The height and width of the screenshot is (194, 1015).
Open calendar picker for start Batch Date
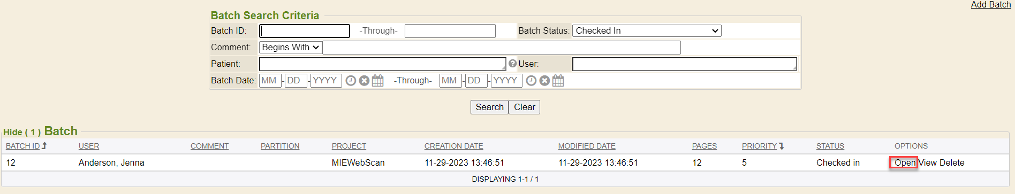pos(378,81)
